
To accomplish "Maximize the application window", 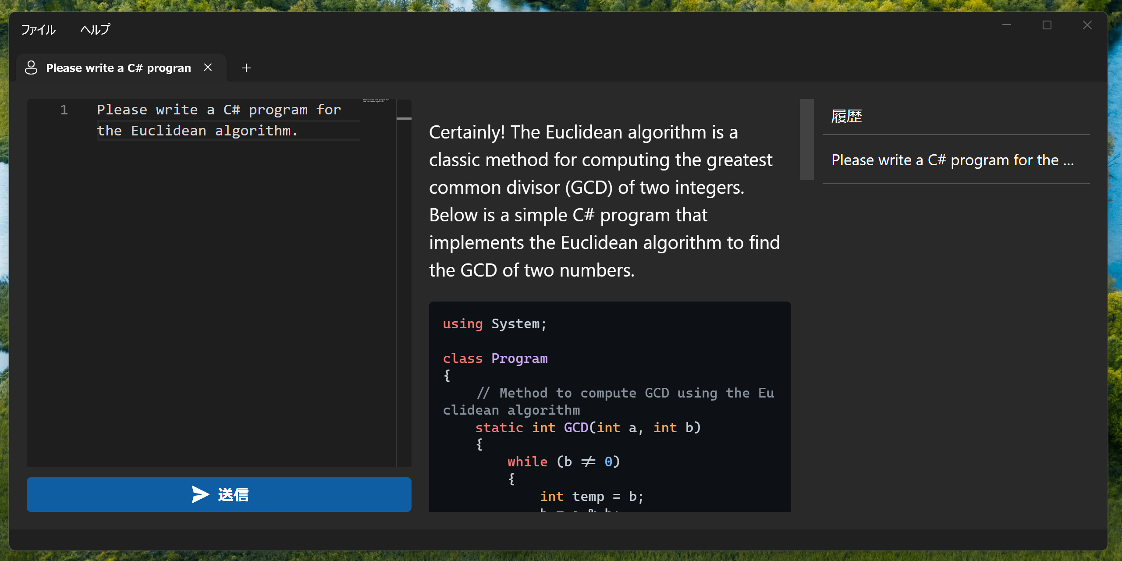I will [1047, 25].
